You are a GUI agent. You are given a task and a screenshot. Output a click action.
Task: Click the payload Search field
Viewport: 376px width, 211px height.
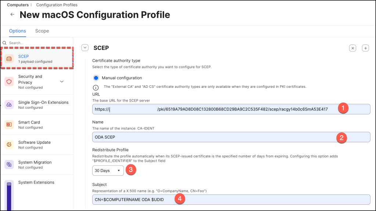coord(37,43)
